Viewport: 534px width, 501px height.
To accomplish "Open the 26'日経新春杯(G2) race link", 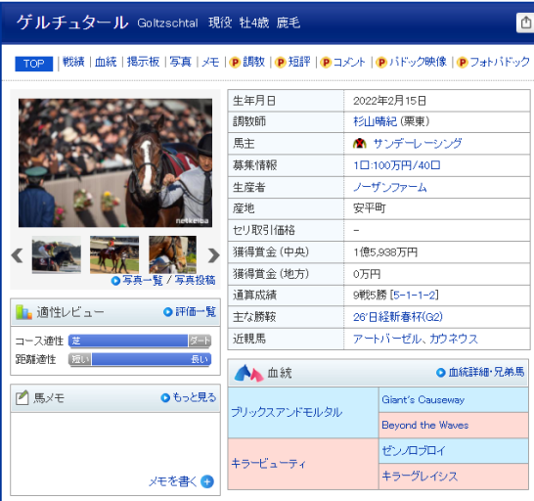I will coord(398,317).
